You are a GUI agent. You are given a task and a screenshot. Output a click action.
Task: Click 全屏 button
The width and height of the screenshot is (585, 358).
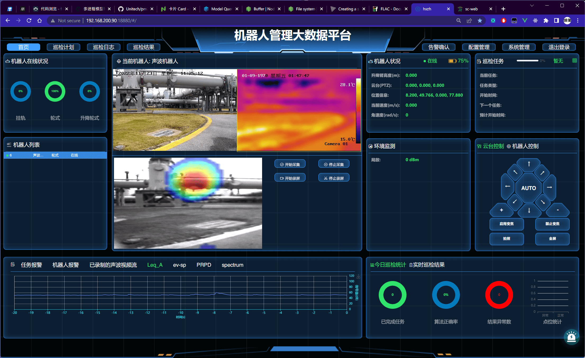coord(552,239)
